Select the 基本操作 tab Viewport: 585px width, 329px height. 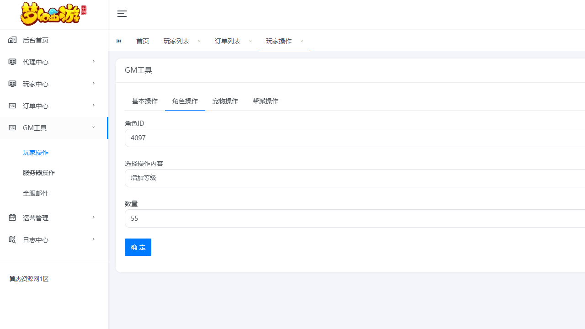point(145,101)
